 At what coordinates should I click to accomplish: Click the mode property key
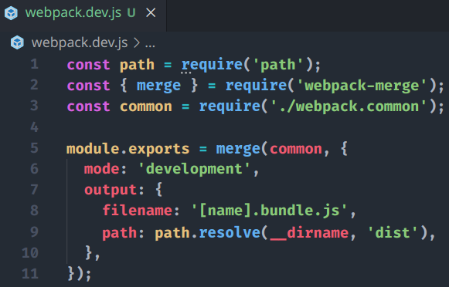(102, 169)
